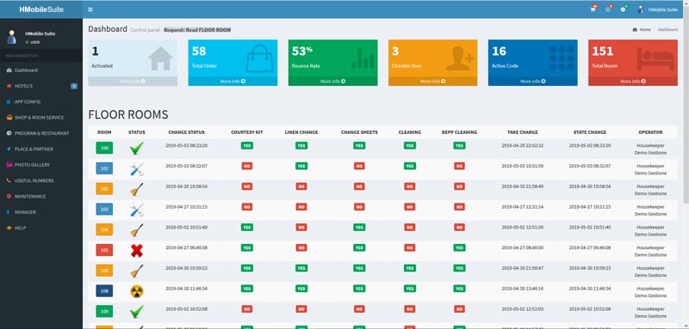Click the add-user icon on CheckIn User card
Screen dimensions: 689x329
[460, 58]
